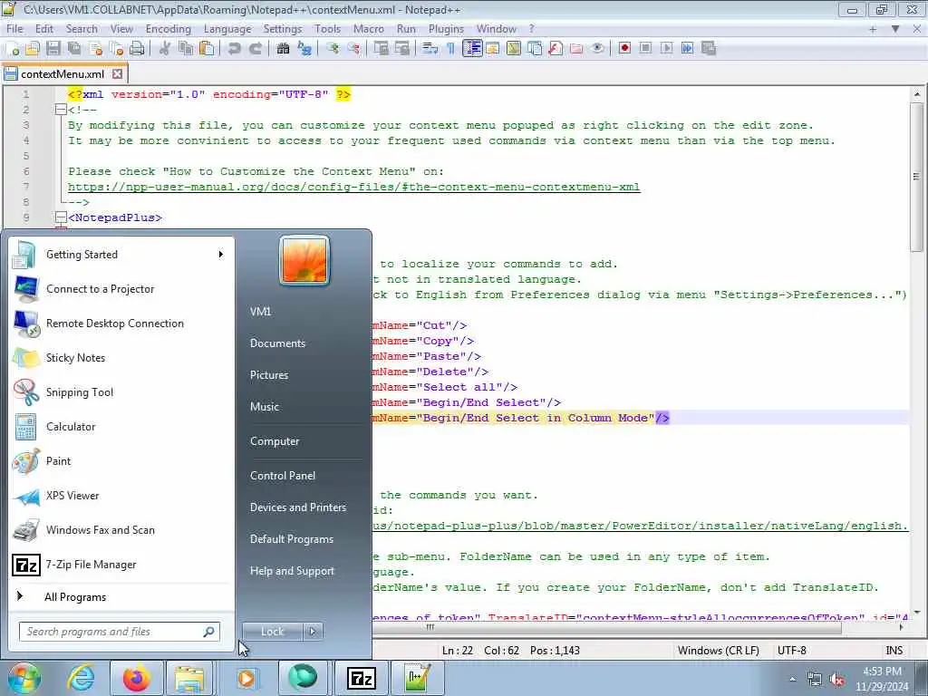Launch Paint from Start menu

121,461
